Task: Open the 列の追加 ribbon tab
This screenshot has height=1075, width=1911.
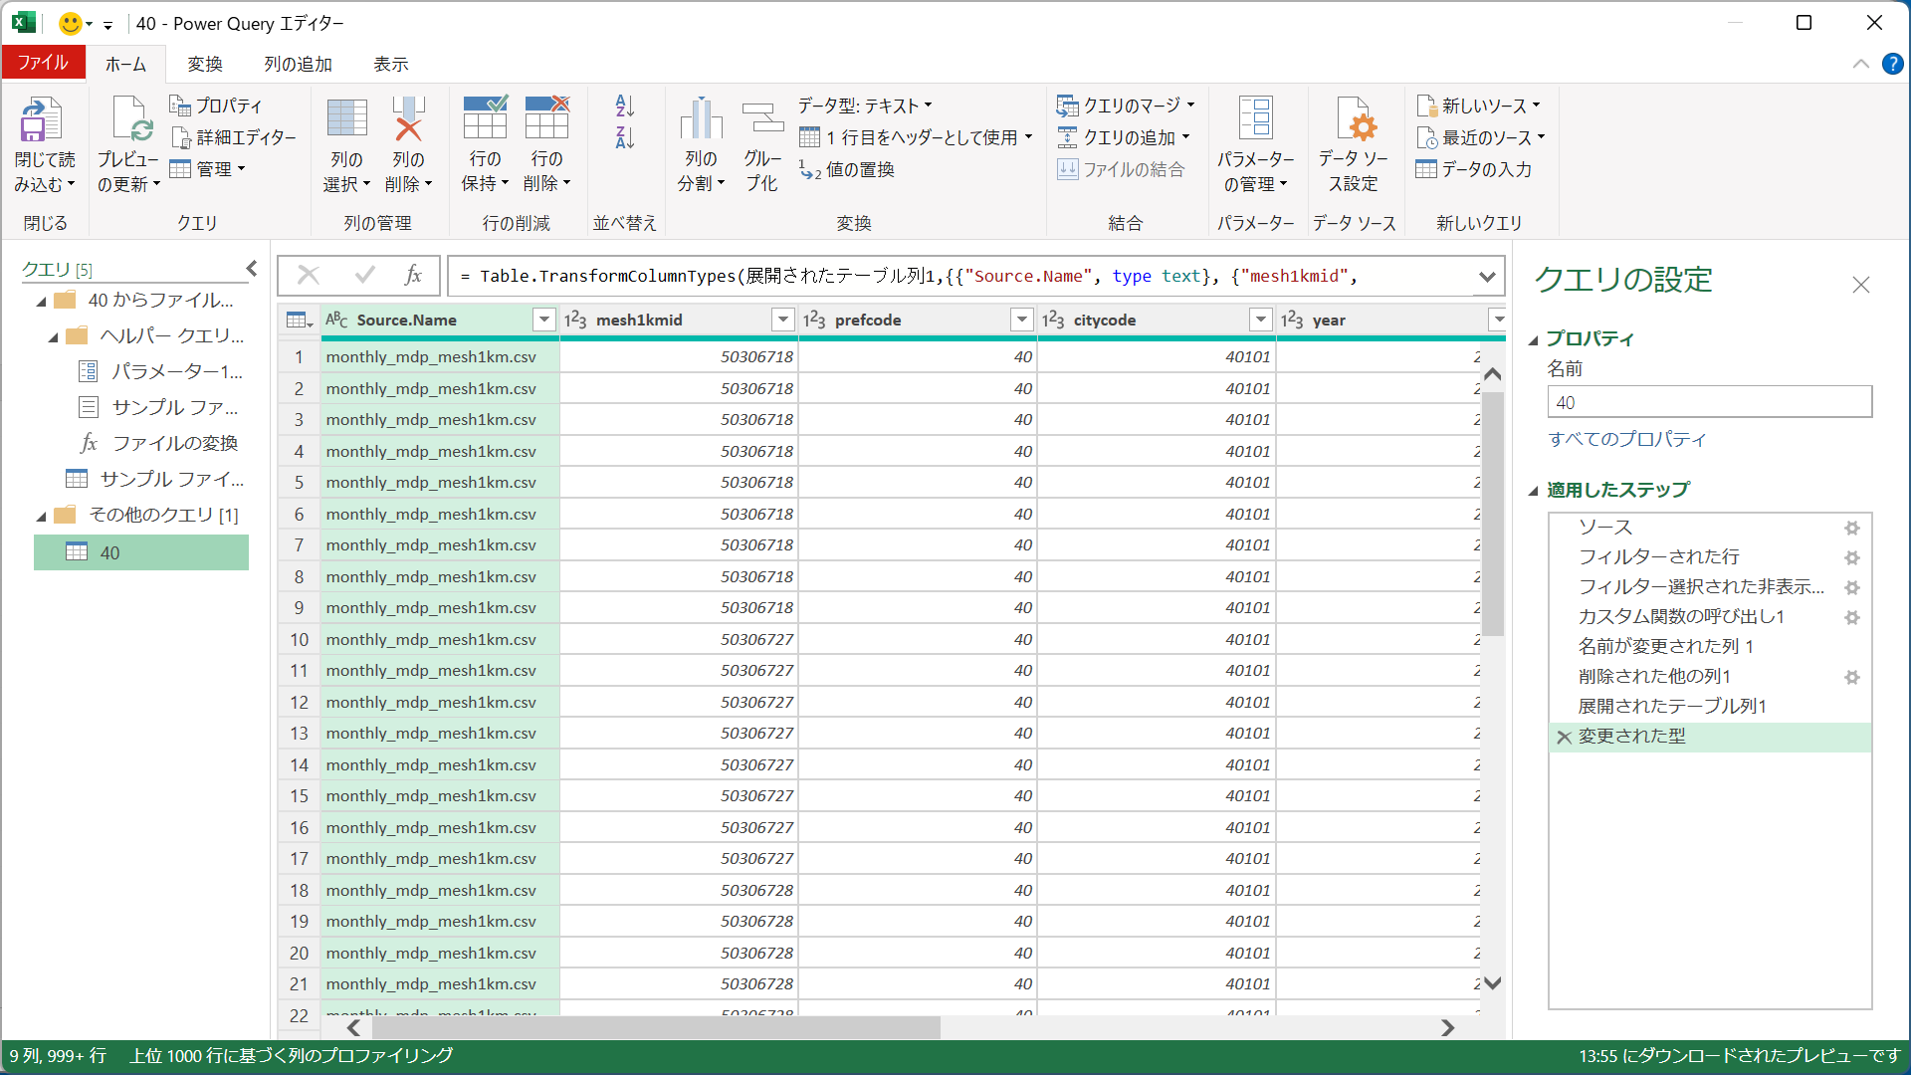Action: click(298, 65)
